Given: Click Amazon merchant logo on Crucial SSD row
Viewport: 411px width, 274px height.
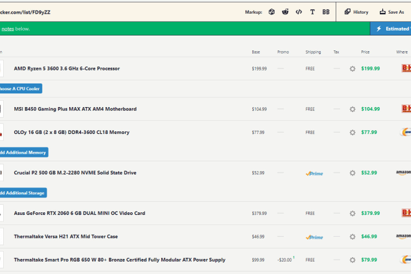Looking at the screenshot, I should [404, 172].
